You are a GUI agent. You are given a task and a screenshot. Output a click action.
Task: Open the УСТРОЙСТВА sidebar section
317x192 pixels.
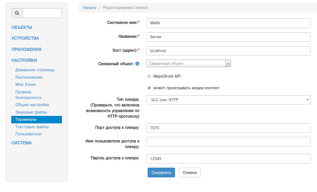click(25, 38)
